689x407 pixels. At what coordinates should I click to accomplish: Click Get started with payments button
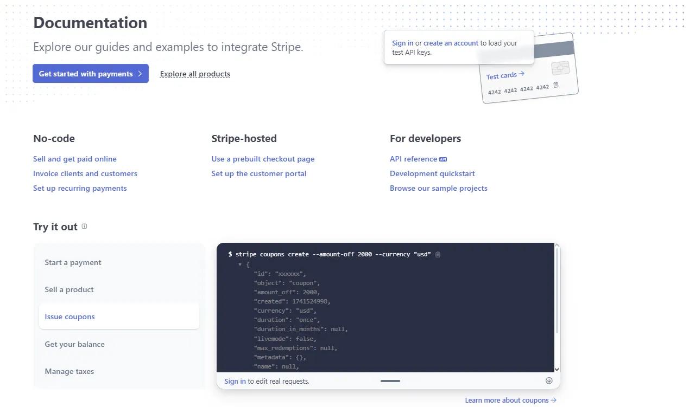tap(91, 74)
